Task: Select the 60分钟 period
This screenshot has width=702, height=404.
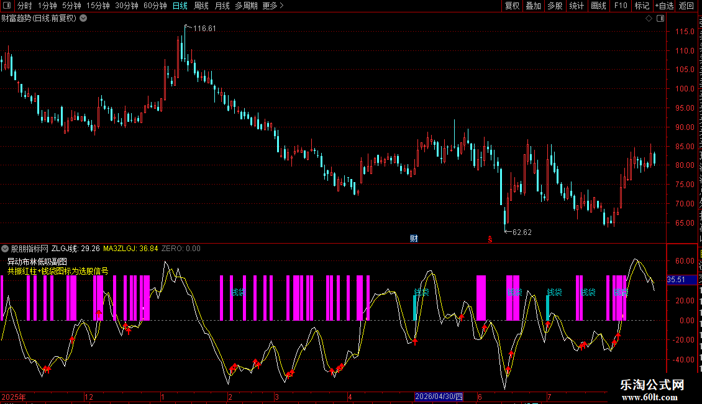Action: (155, 6)
